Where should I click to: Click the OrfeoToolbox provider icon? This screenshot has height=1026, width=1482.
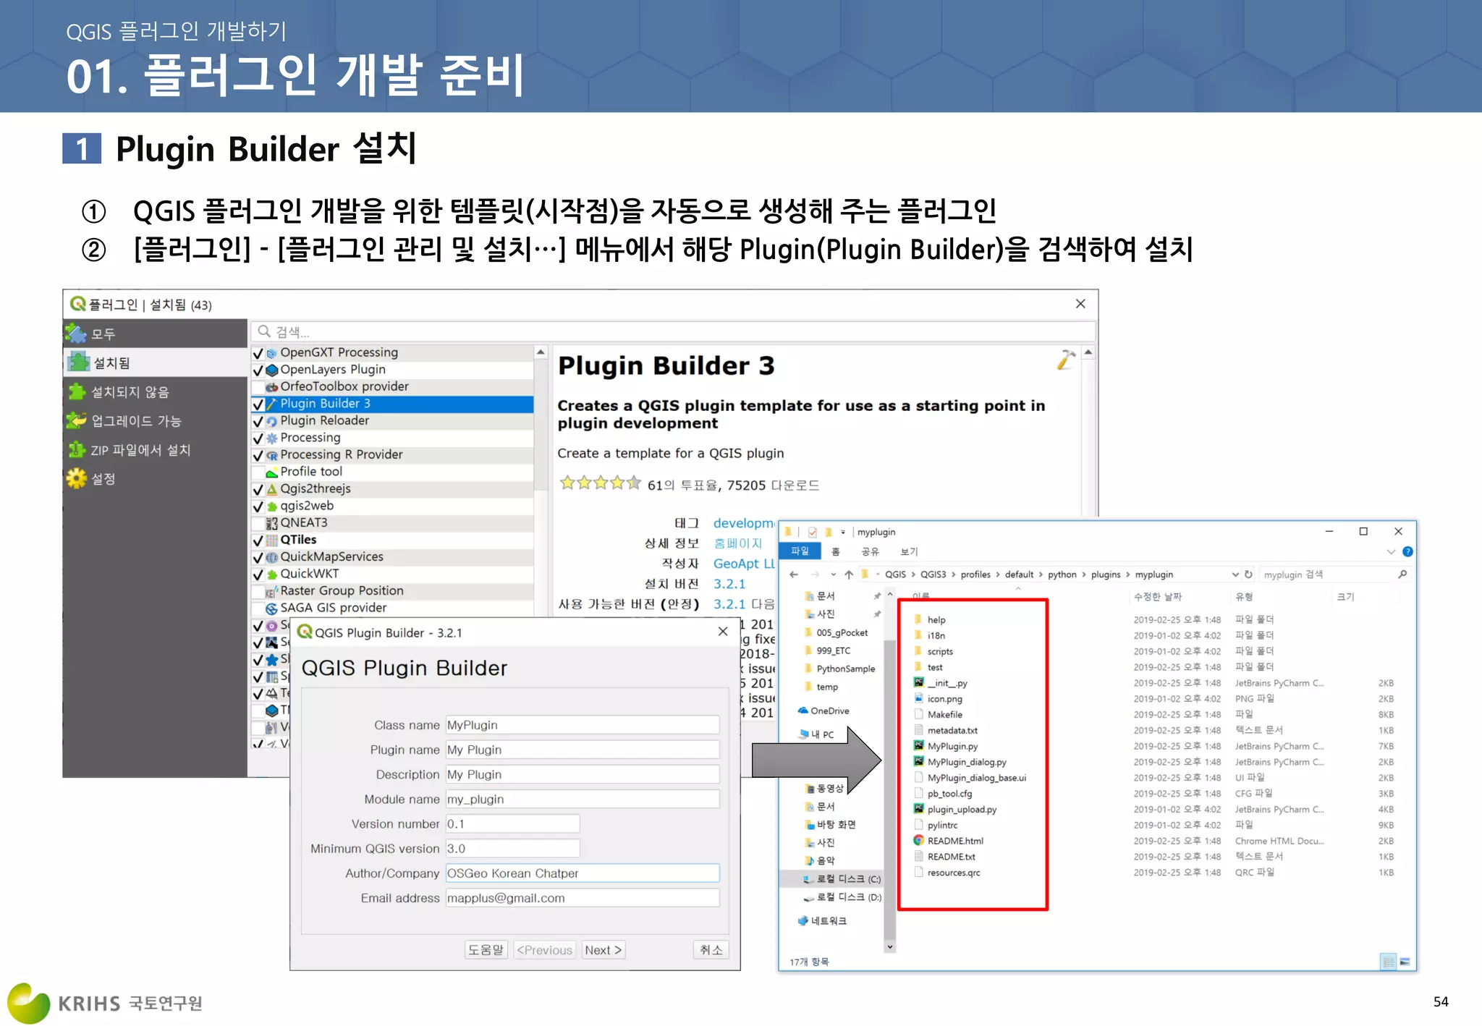(272, 387)
